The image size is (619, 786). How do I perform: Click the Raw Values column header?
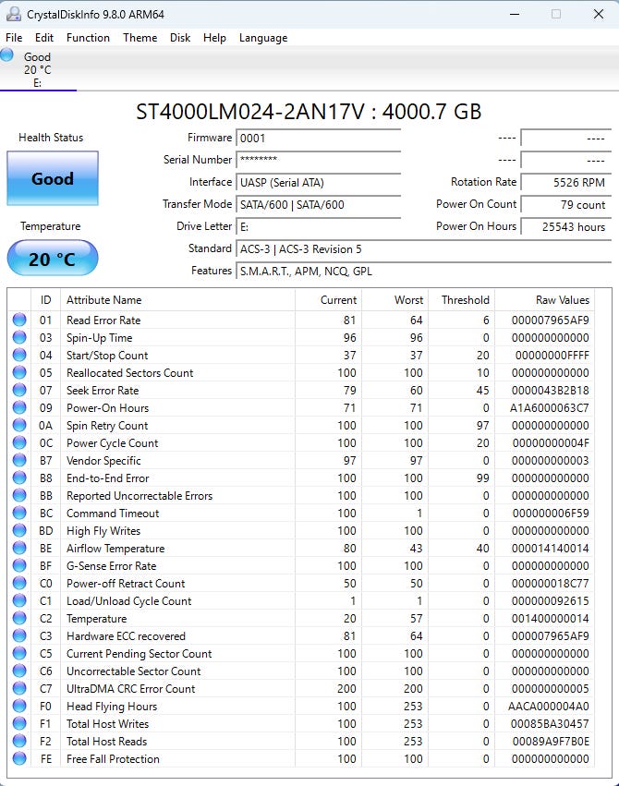point(562,300)
